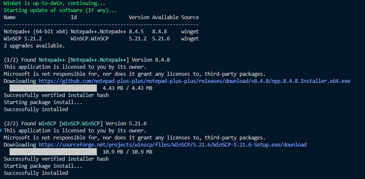
Task: Click the 'Source' column header
Action: (x=190, y=17)
